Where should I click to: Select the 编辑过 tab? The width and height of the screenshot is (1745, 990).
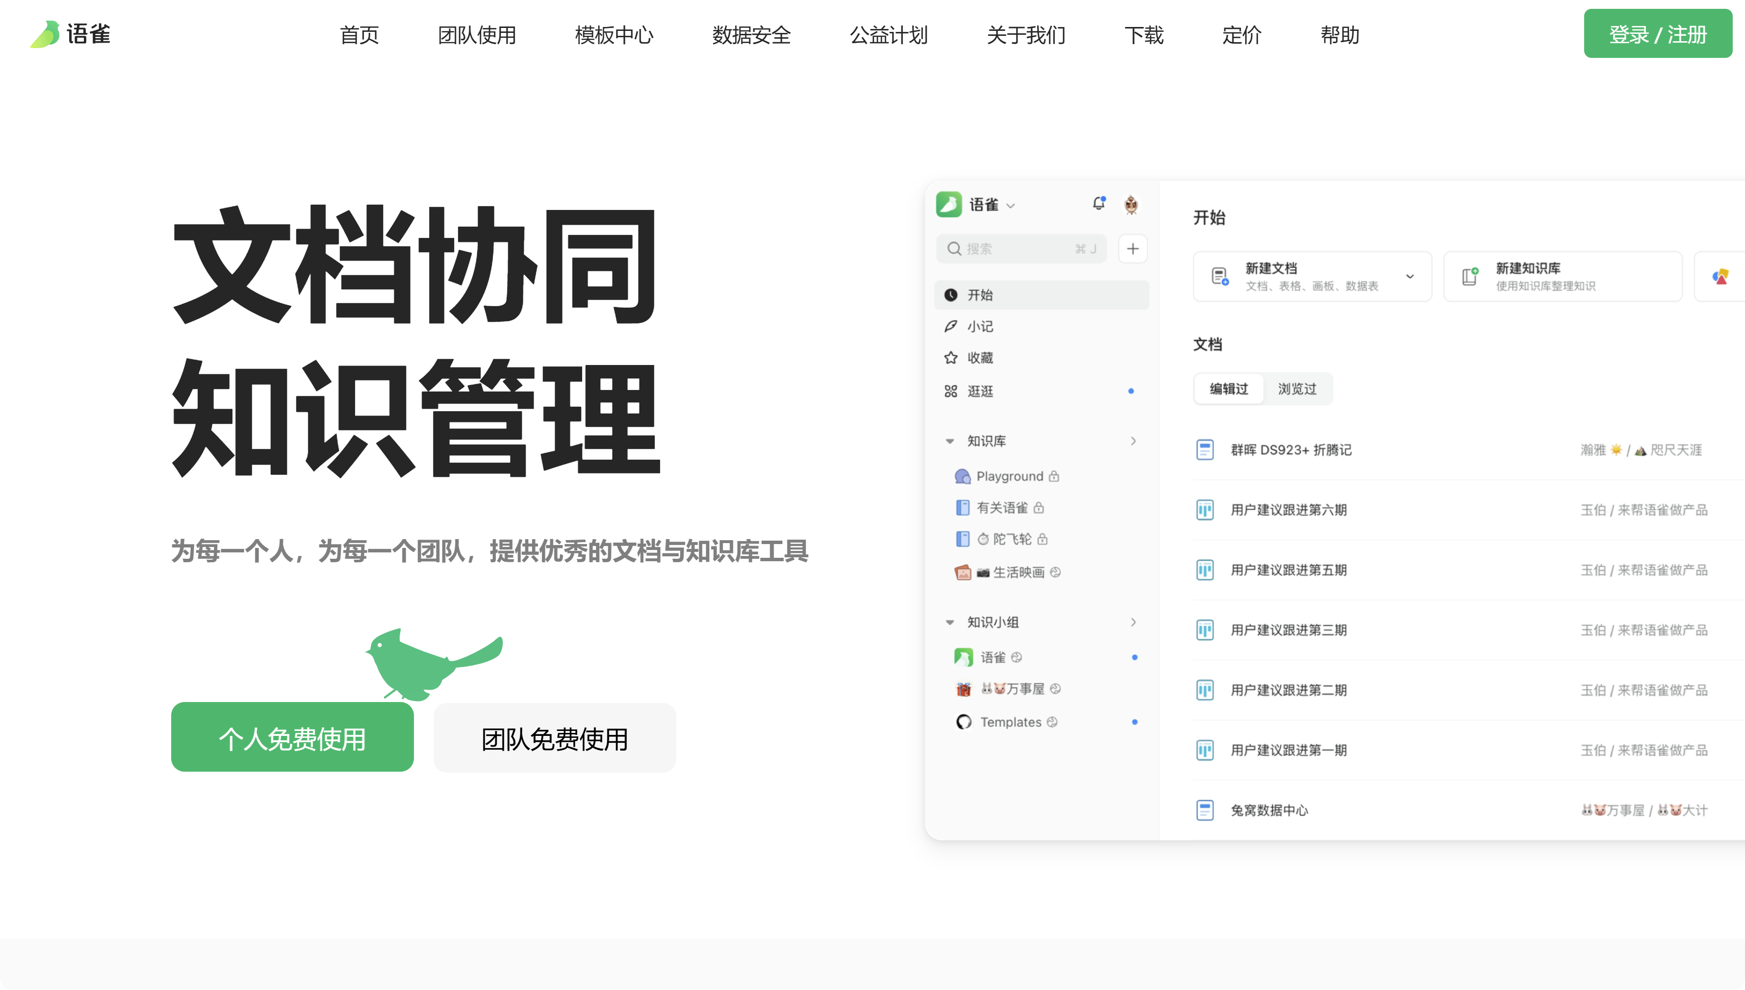(x=1229, y=389)
